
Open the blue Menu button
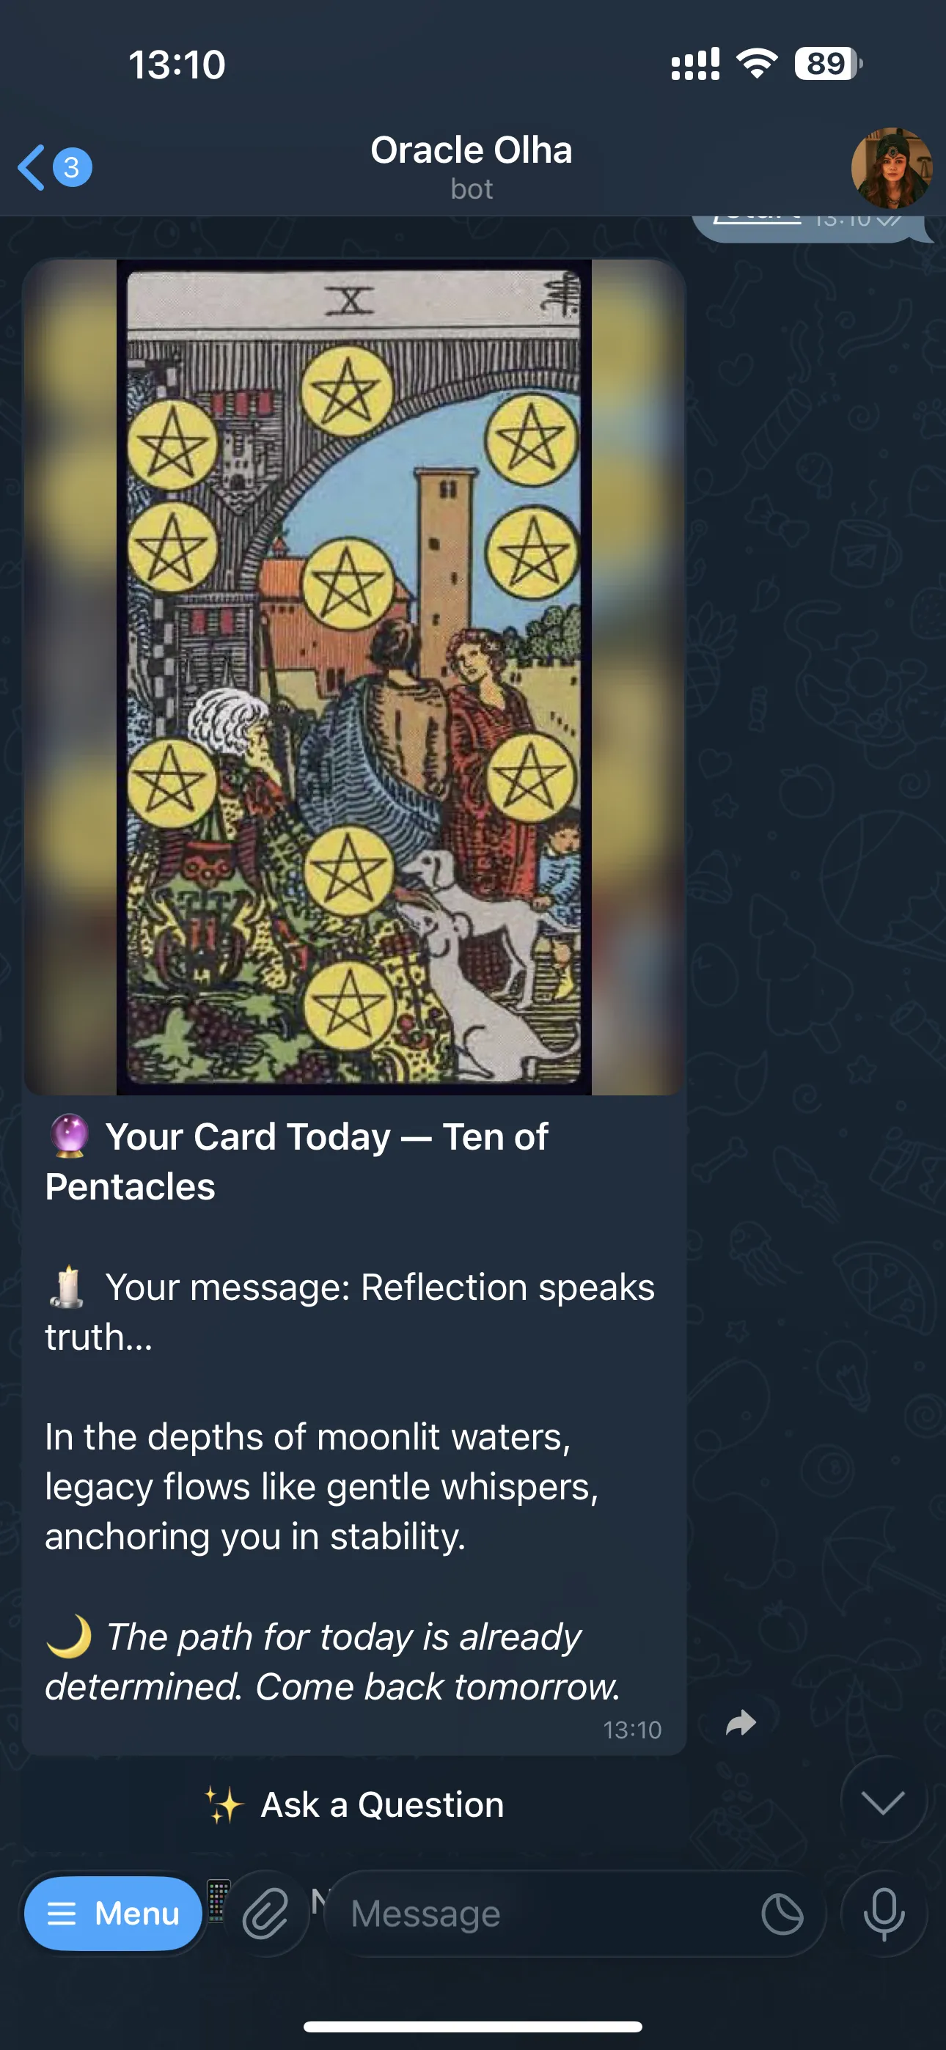click(112, 1913)
